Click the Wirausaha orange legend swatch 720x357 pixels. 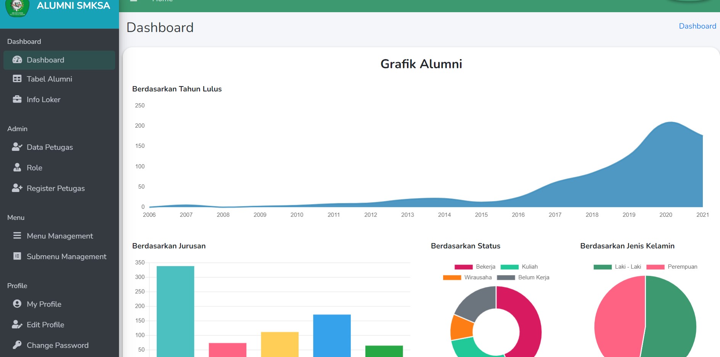tap(452, 277)
